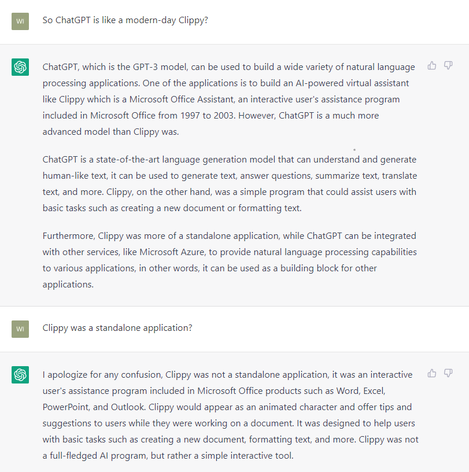
Task: Click the phrase 'advanced model than Clippy was.'
Action: [x=111, y=132]
